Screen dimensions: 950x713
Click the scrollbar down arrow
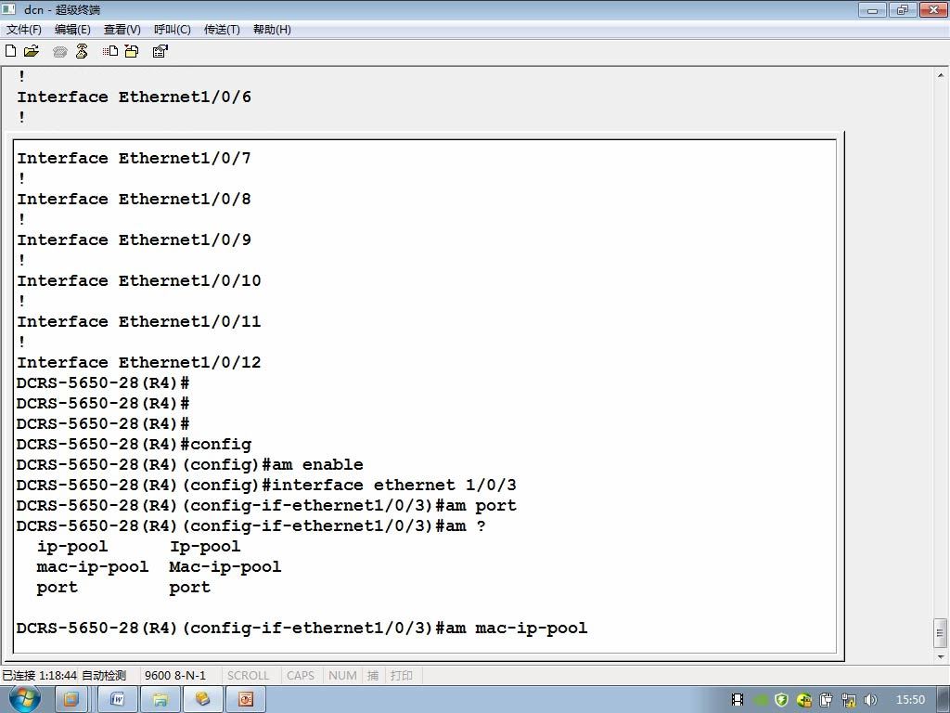[x=941, y=656]
